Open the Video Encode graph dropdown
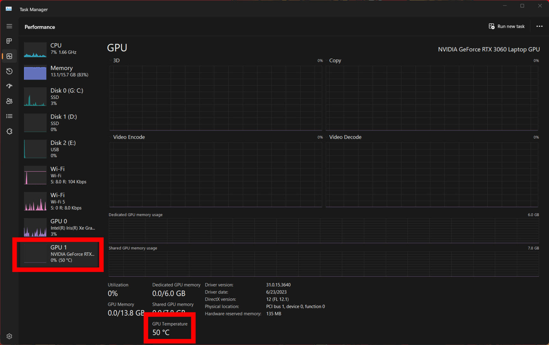 [128, 137]
